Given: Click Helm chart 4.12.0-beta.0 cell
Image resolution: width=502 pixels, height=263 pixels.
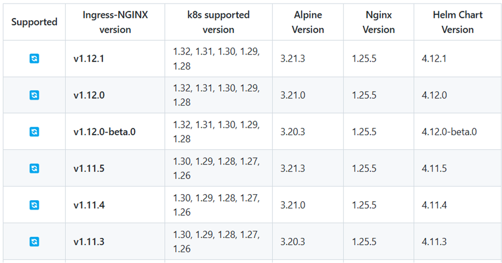Looking at the screenshot, I should click(x=449, y=132).
